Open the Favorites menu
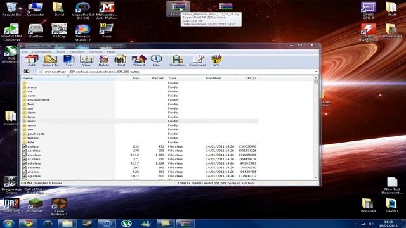 [x=77, y=52]
